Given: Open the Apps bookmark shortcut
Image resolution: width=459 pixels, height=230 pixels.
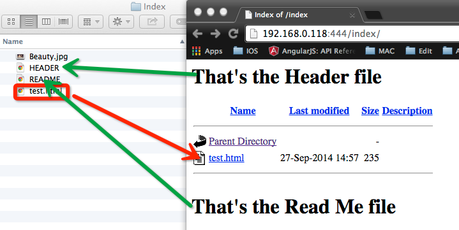Looking at the screenshot, I should 207,51.
